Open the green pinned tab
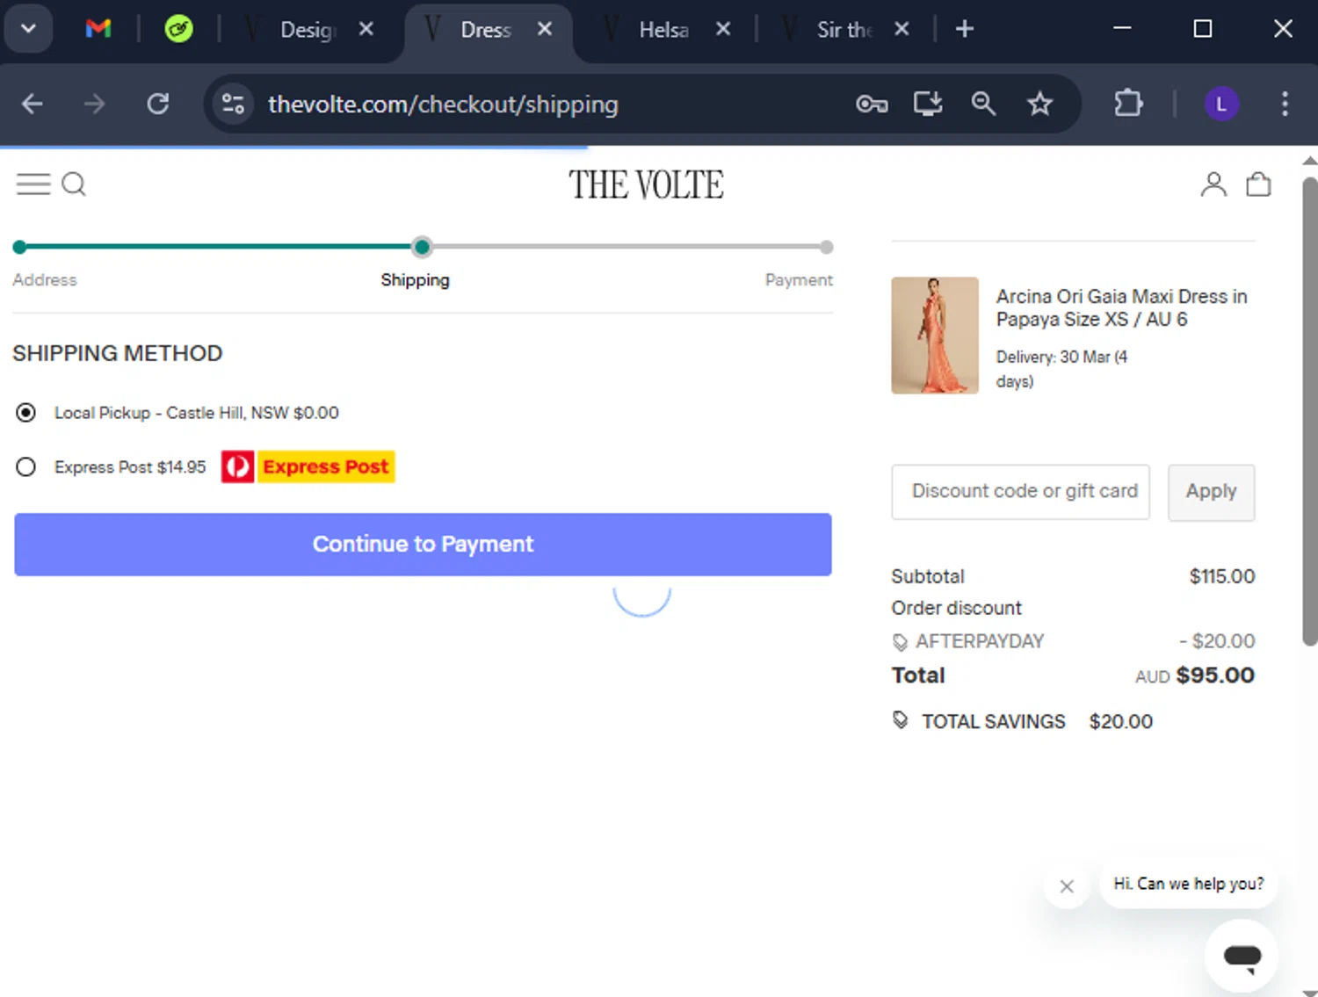Image resolution: width=1318 pixels, height=997 pixels. [x=179, y=29]
